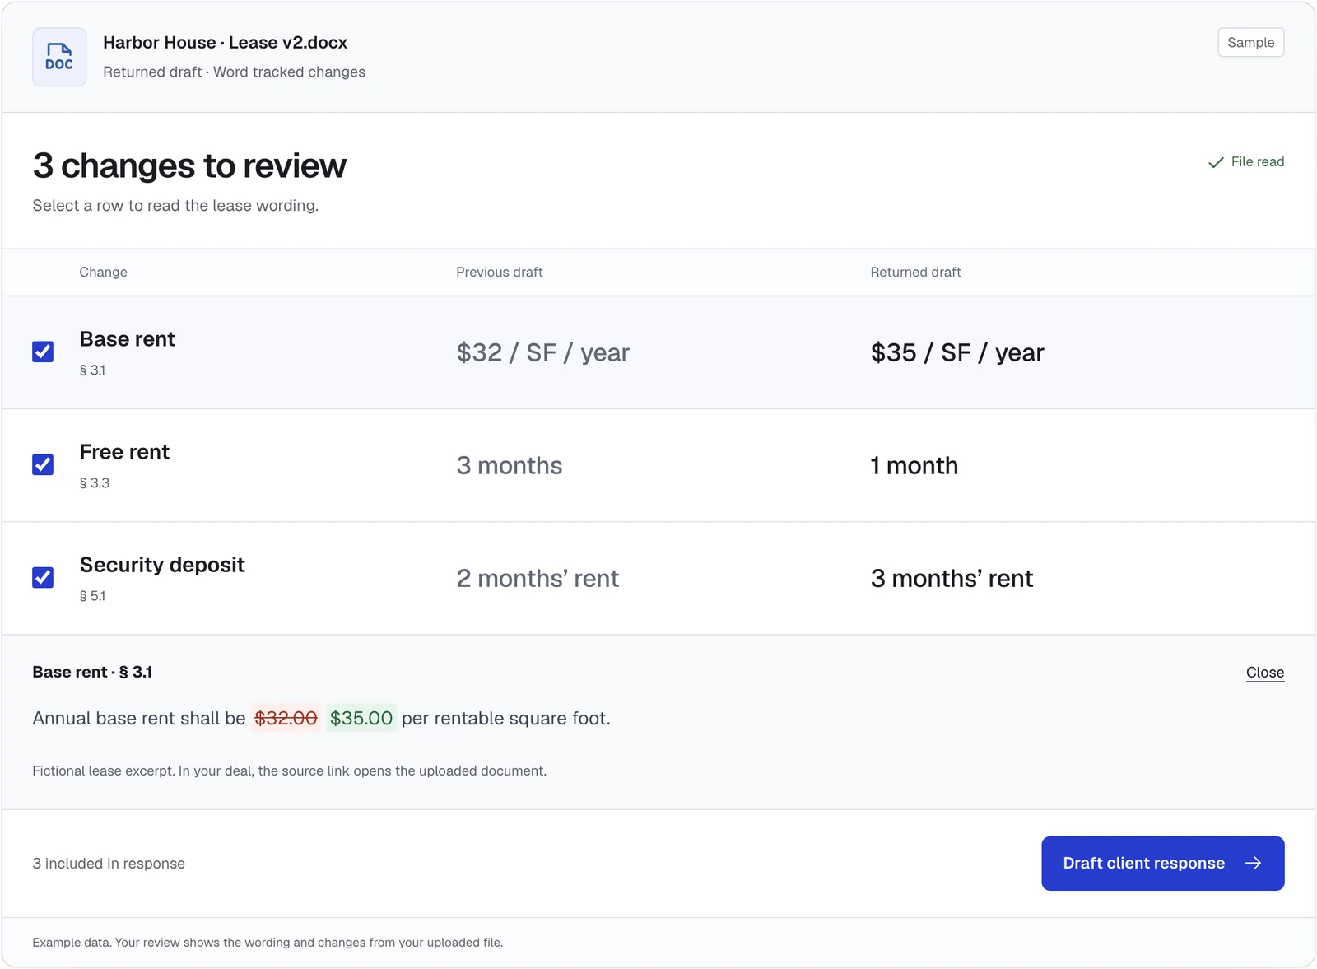Click the Change column header
This screenshot has height=969, width=1317.
(x=103, y=273)
